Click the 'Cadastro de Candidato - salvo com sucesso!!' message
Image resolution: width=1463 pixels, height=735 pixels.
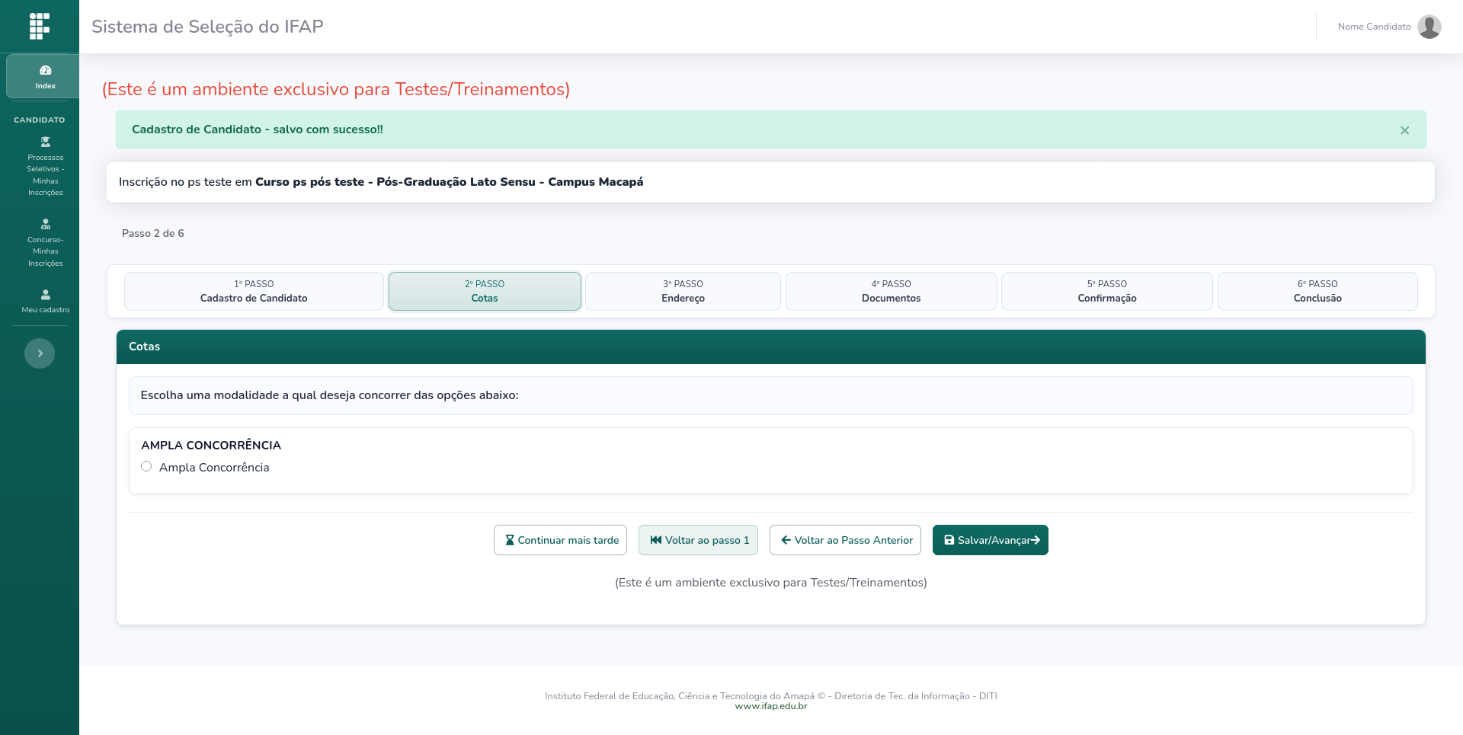[258, 129]
